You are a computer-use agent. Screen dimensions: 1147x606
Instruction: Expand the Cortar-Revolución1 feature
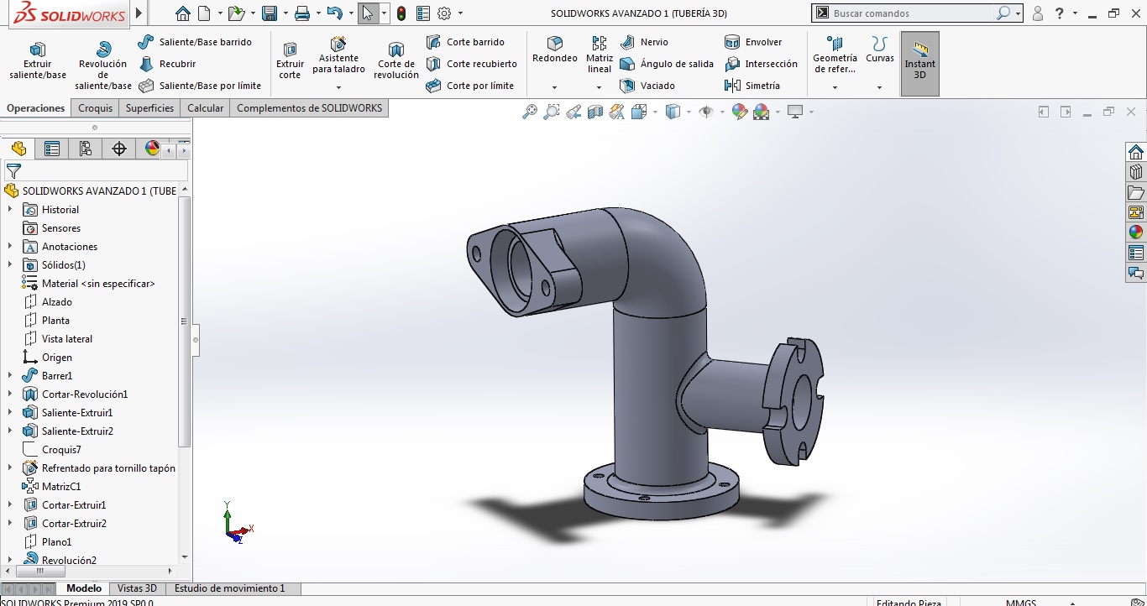[10, 394]
